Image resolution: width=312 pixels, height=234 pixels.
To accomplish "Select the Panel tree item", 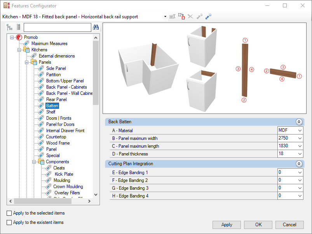I will (x=51, y=149).
